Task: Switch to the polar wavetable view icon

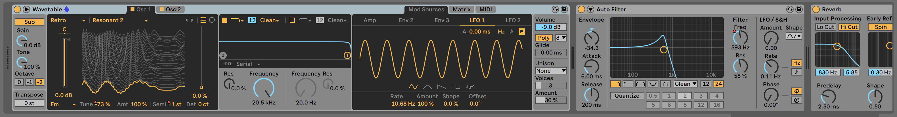Action: 212,20
